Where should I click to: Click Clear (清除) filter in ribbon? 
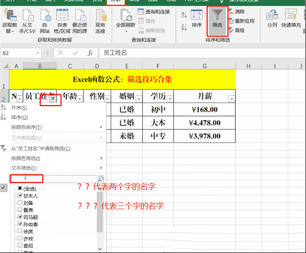[237, 12]
